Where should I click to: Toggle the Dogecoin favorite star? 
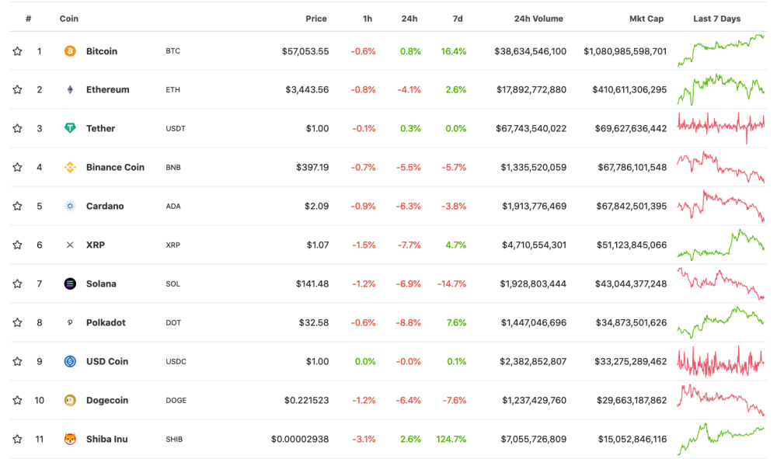point(17,400)
